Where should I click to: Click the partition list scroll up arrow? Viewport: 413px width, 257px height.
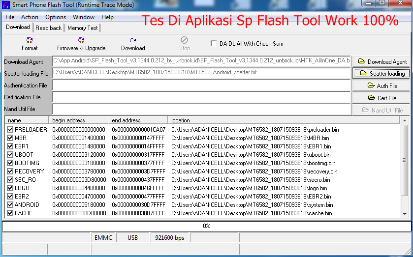[405, 120]
